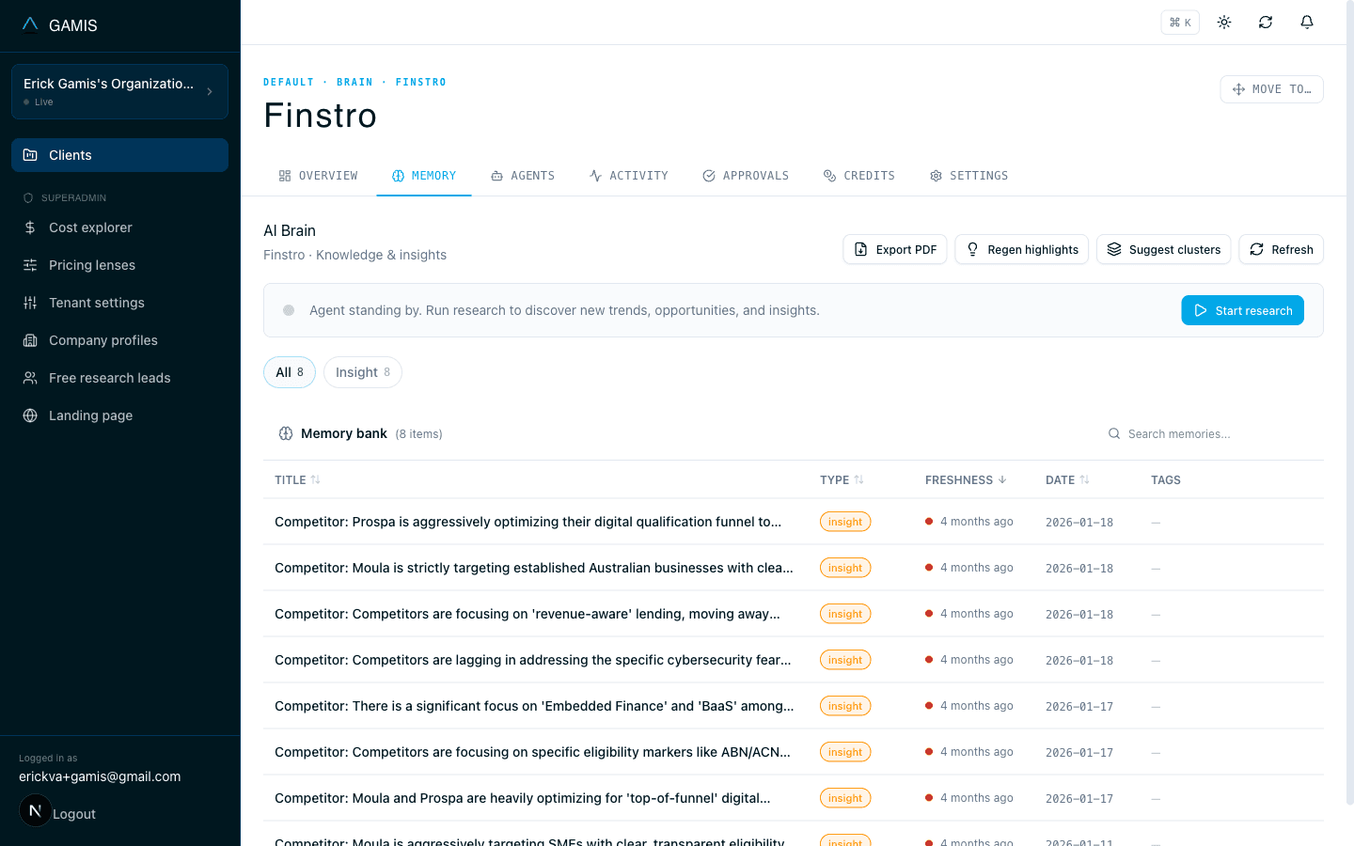
Task: Click the Export PDF button
Action: pos(895,249)
